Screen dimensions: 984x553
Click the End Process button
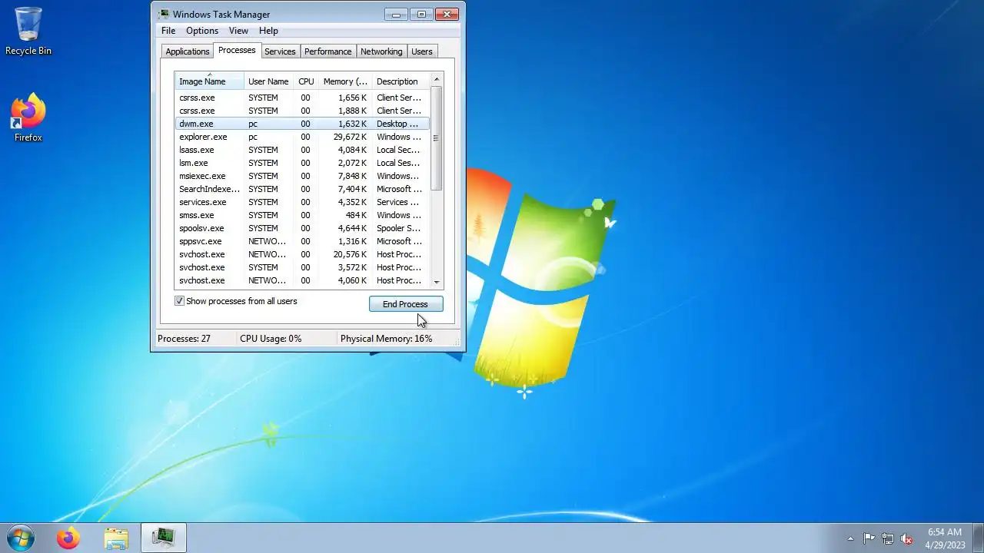tap(406, 304)
